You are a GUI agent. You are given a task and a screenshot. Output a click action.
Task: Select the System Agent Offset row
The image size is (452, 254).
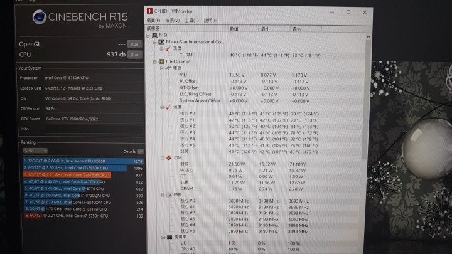244,101
